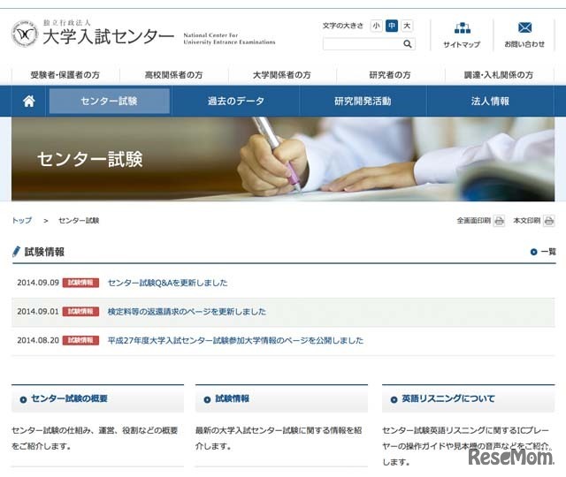Click the センター試験 hero banner image

click(283, 159)
